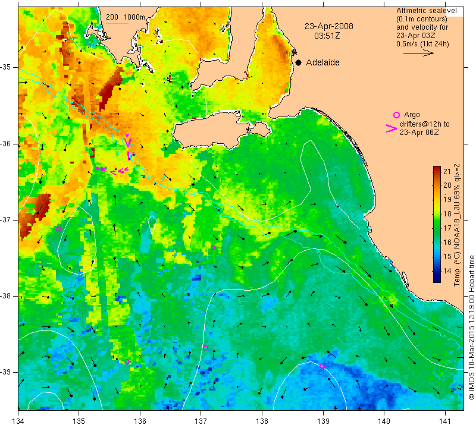Click the magenta Argo circle in the legend
The height and width of the screenshot is (428, 476).
coord(396,115)
